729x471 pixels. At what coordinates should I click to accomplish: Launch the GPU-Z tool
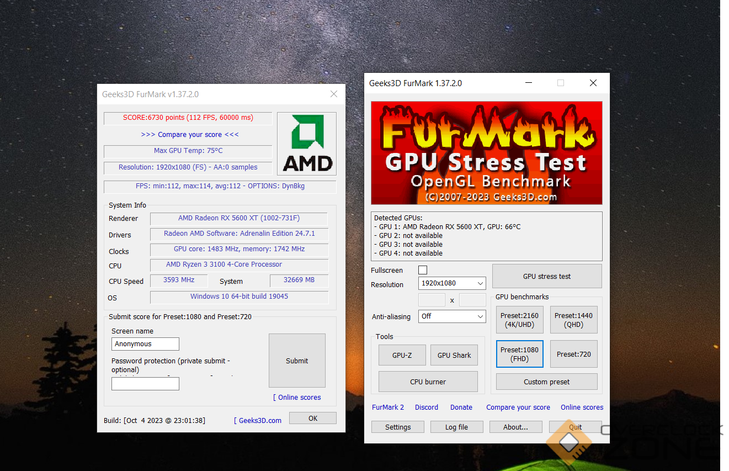[402, 355]
